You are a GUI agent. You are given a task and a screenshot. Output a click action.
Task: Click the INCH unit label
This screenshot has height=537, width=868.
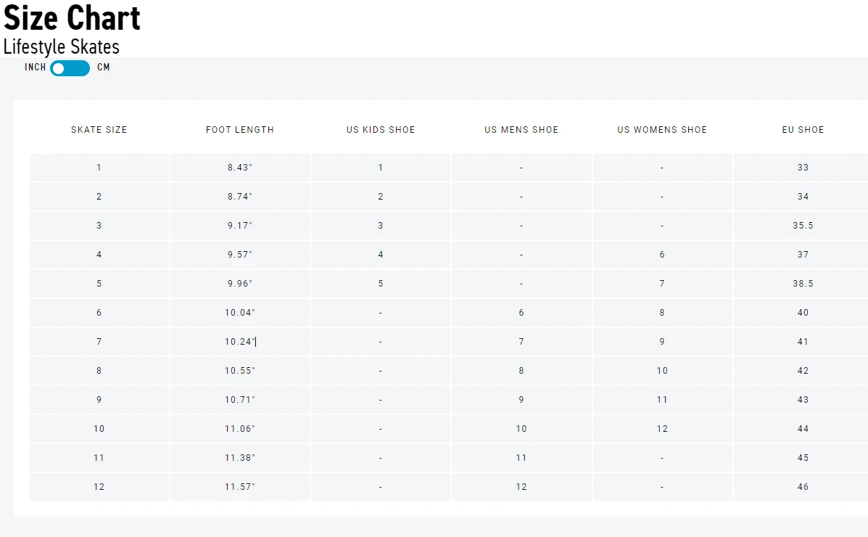point(36,67)
